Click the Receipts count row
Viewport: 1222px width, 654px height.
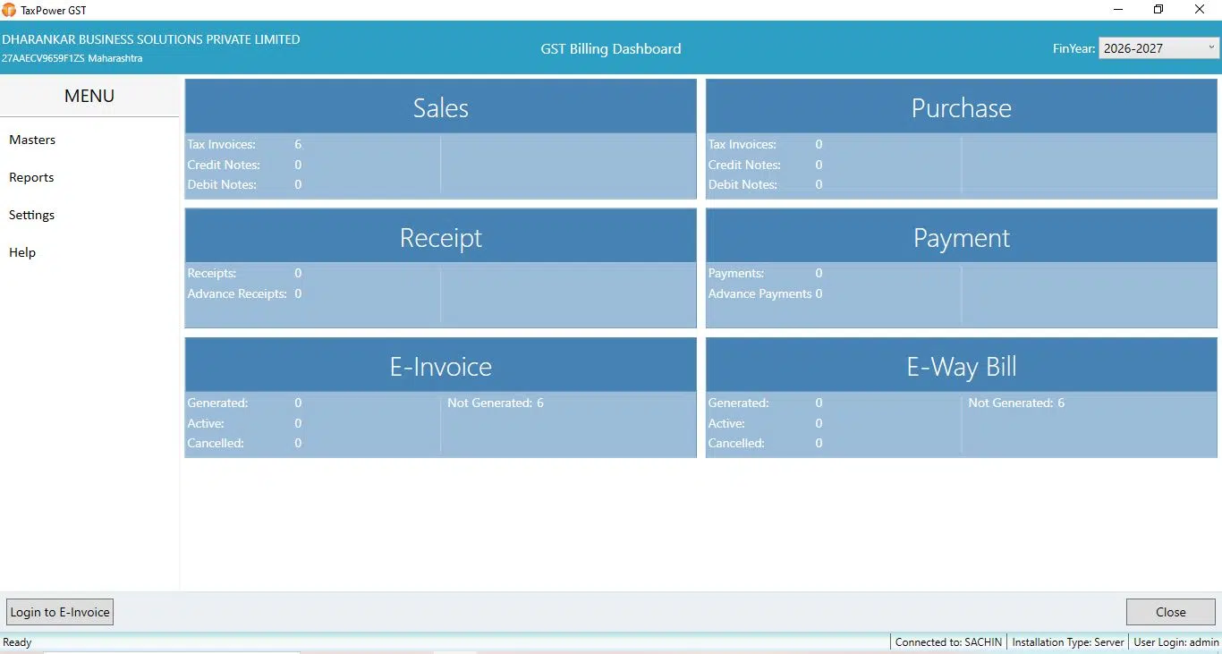pos(244,273)
